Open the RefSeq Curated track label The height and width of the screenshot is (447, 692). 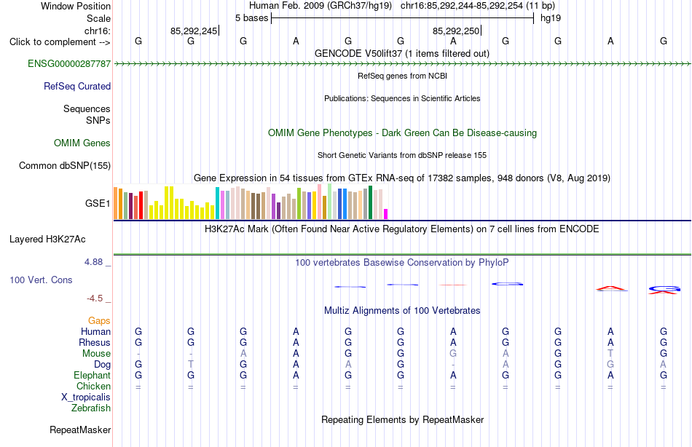(76, 86)
